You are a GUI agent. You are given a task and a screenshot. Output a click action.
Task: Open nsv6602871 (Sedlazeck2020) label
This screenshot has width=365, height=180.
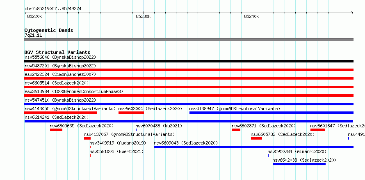pyautogui.click(x=264, y=126)
